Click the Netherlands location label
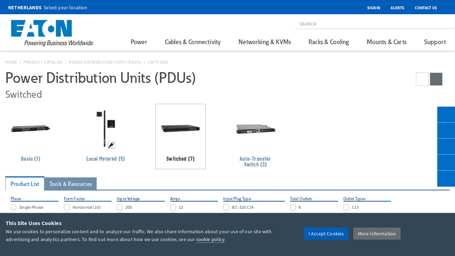455x256 pixels. 24,7
